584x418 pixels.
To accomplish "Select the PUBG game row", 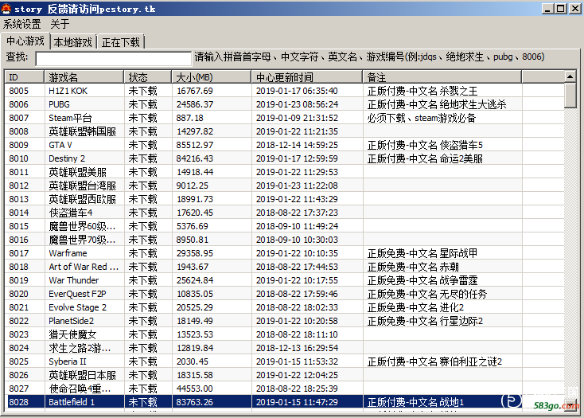I will point(285,104).
